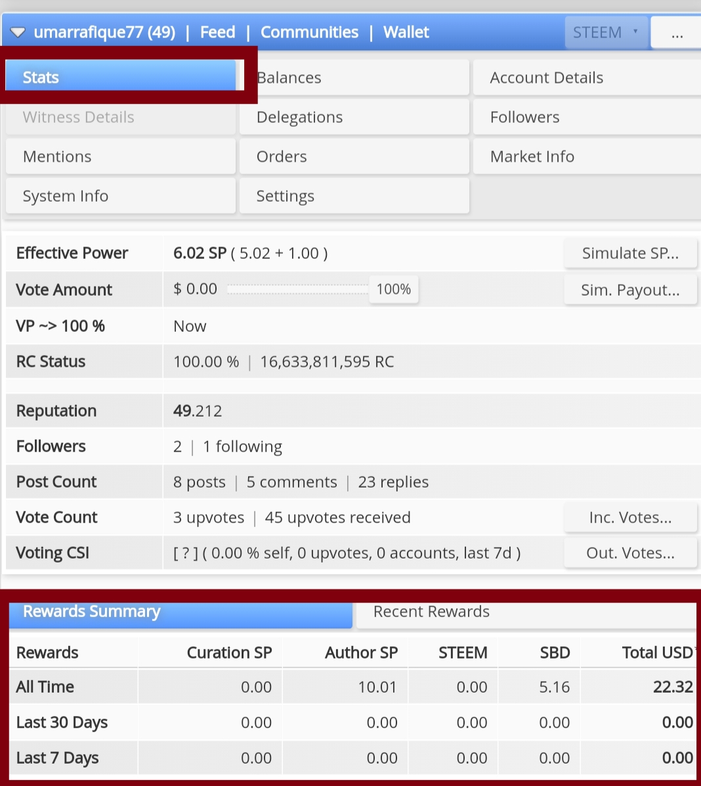Open the account dropdown triangle beside umarrafique77

18,33
